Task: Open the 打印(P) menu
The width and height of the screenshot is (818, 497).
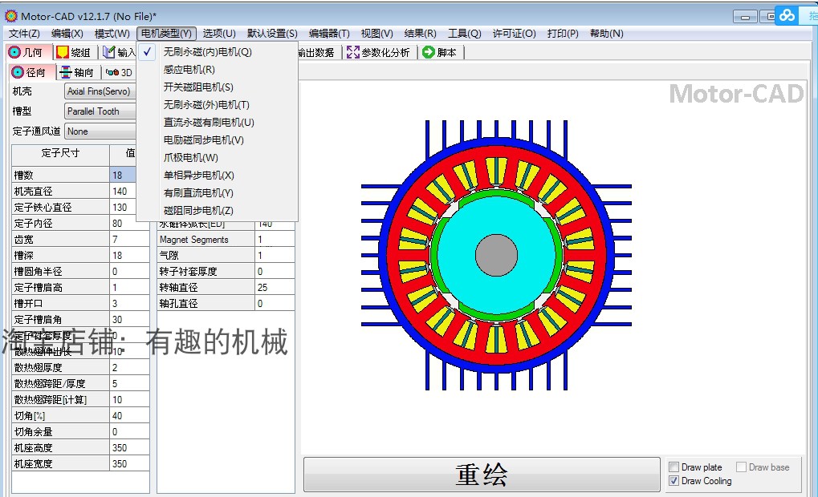Action: click(x=563, y=34)
